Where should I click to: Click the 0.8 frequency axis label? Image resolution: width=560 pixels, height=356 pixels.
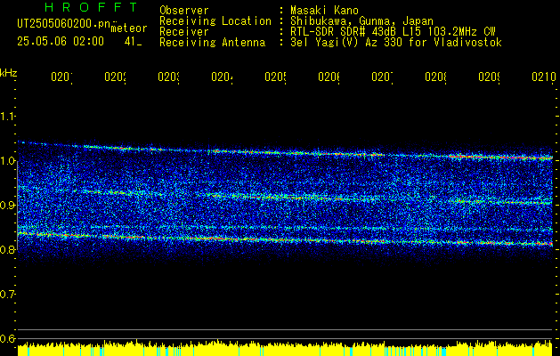7,249
